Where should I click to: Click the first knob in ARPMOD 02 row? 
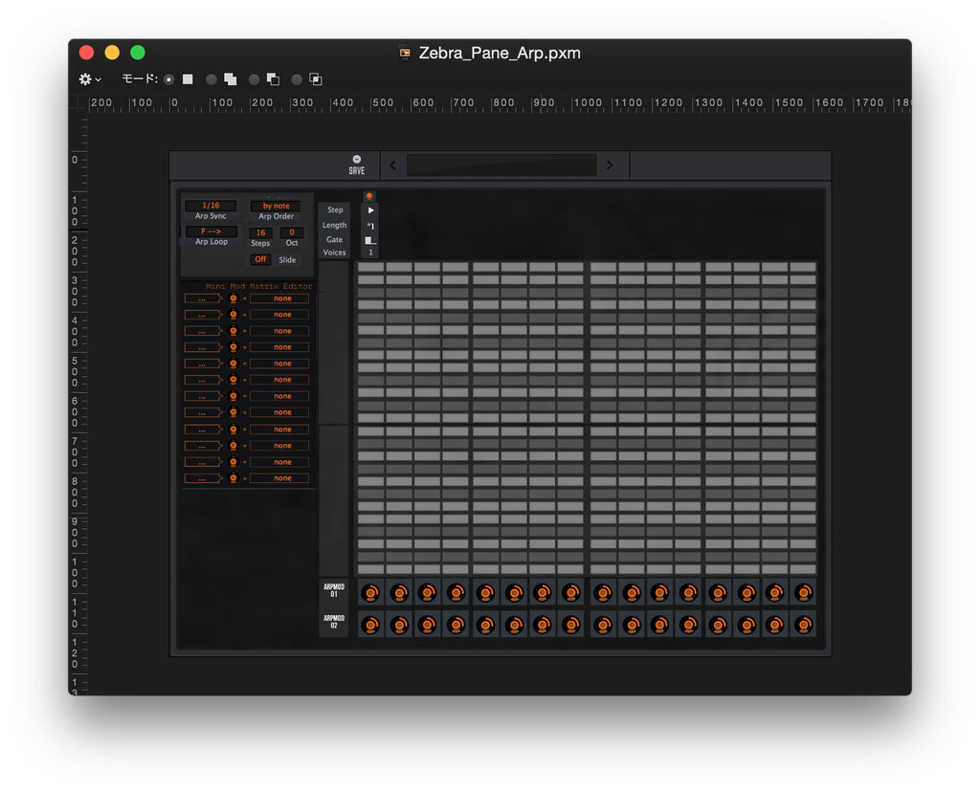pyautogui.click(x=370, y=625)
